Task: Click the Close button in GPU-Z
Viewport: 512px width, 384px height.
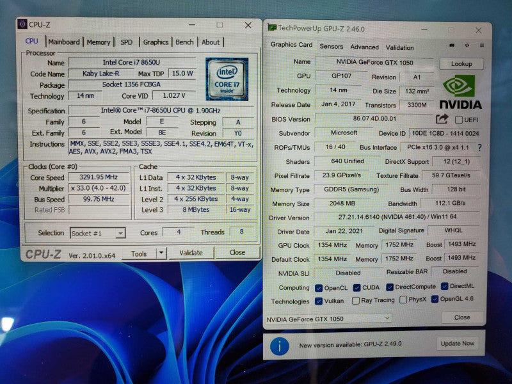Action: (x=462, y=317)
